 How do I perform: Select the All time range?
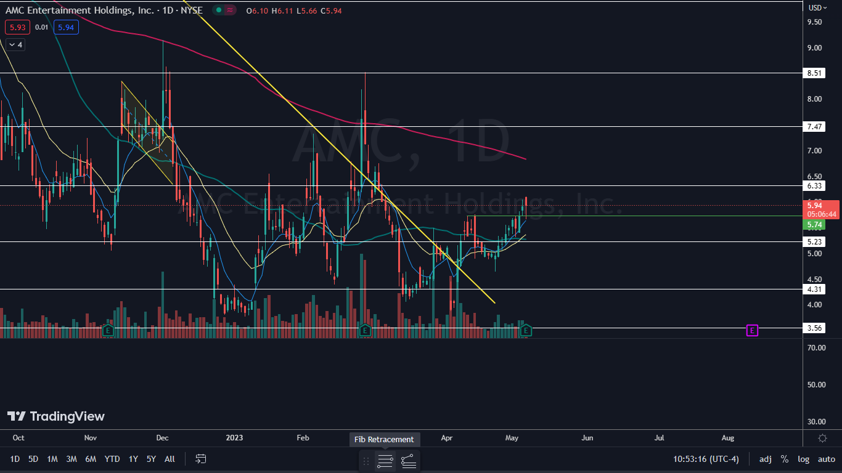click(x=170, y=459)
